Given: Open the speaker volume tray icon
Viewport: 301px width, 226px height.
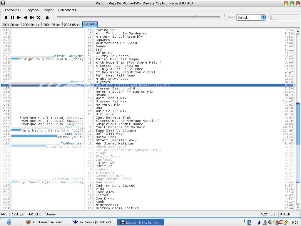Looking at the screenshot, I should tap(270, 222).
